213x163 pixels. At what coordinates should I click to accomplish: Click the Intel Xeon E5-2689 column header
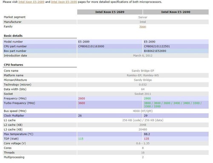110,12
